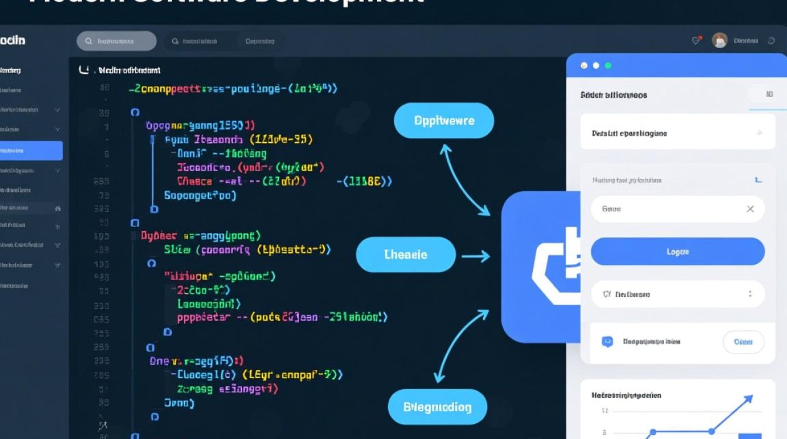Select the third pill tab in top bar

260,42
